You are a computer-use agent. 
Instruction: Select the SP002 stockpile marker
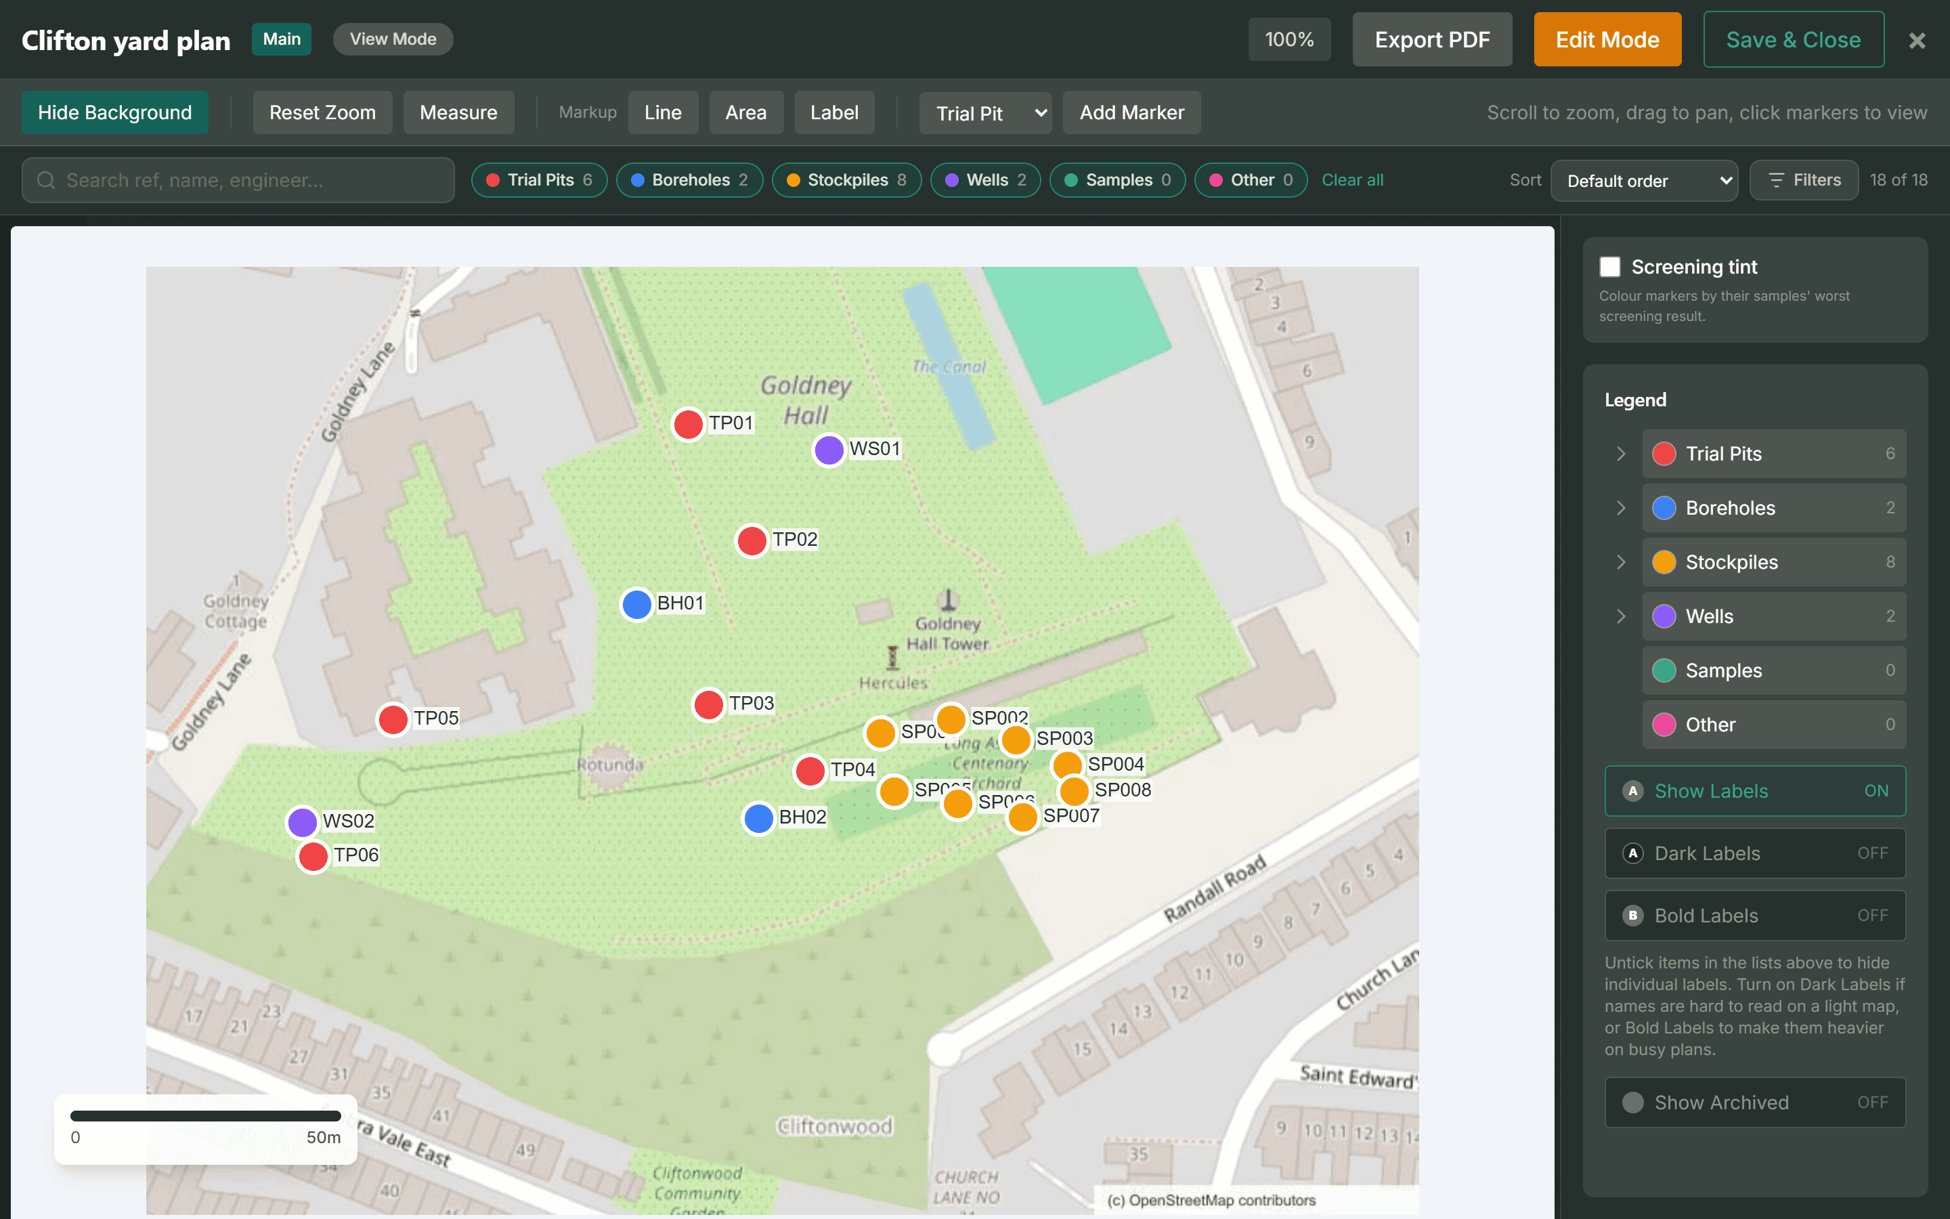point(951,719)
